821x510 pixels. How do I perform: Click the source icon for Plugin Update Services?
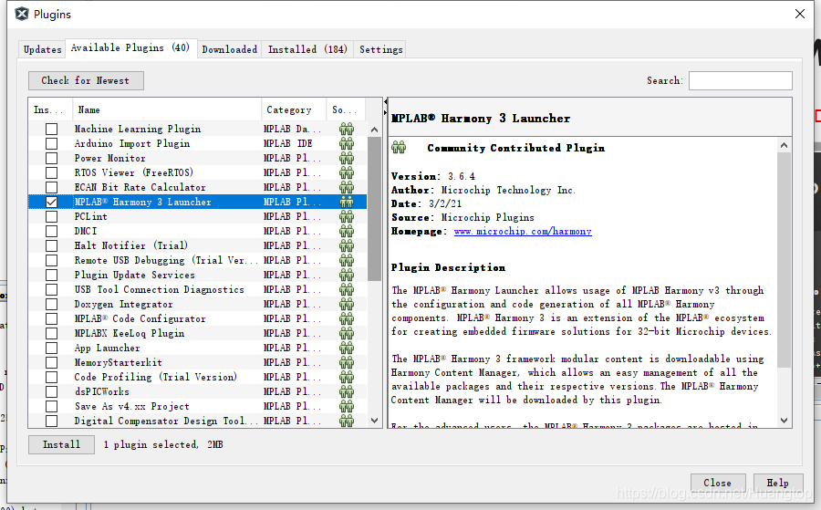(346, 275)
